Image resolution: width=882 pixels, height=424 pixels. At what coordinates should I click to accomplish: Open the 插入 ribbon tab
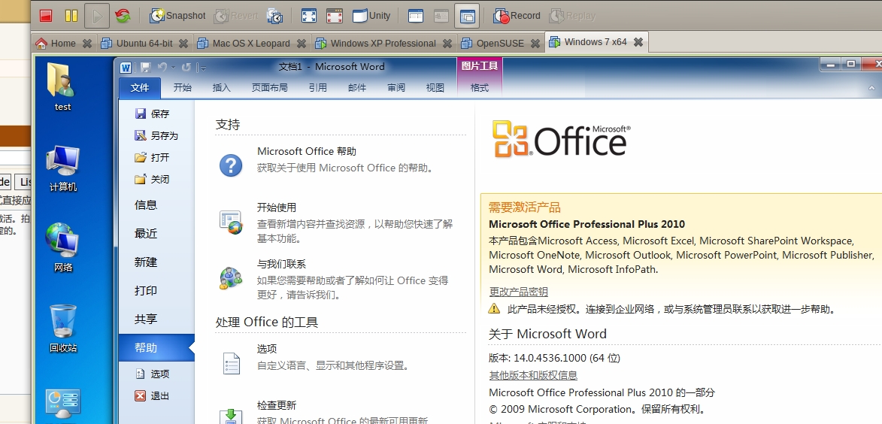[221, 88]
